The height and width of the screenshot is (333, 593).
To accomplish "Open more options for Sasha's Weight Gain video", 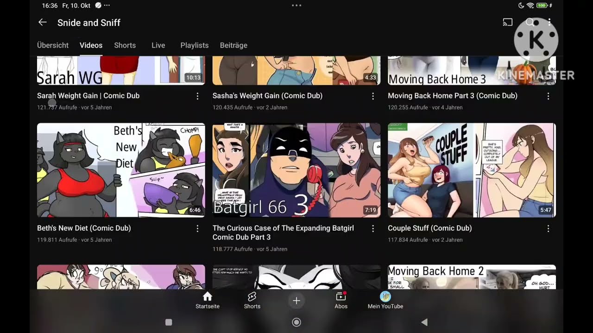I will pos(373,96).
